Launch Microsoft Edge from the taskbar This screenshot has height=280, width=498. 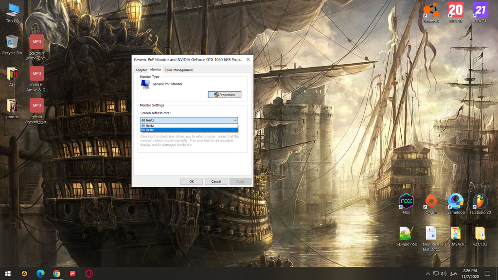point(40,274)
